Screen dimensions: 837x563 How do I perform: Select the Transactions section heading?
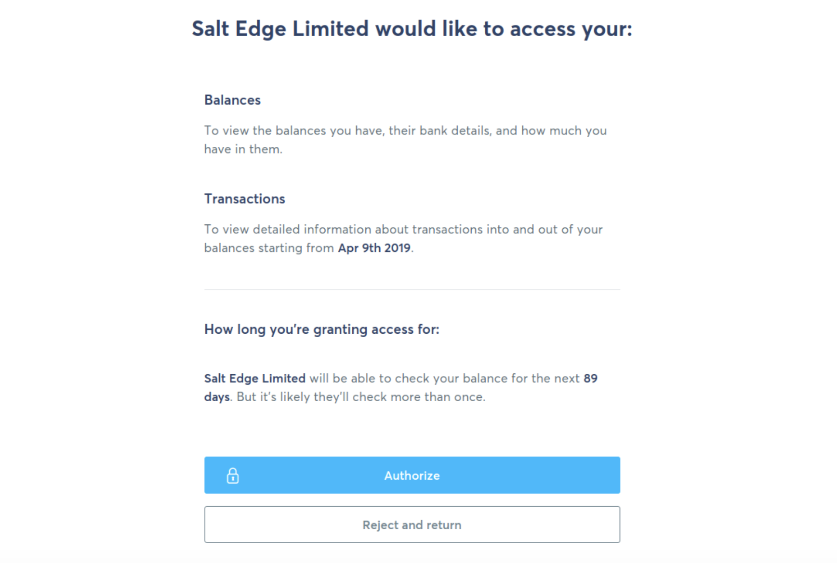pos(244,199)
